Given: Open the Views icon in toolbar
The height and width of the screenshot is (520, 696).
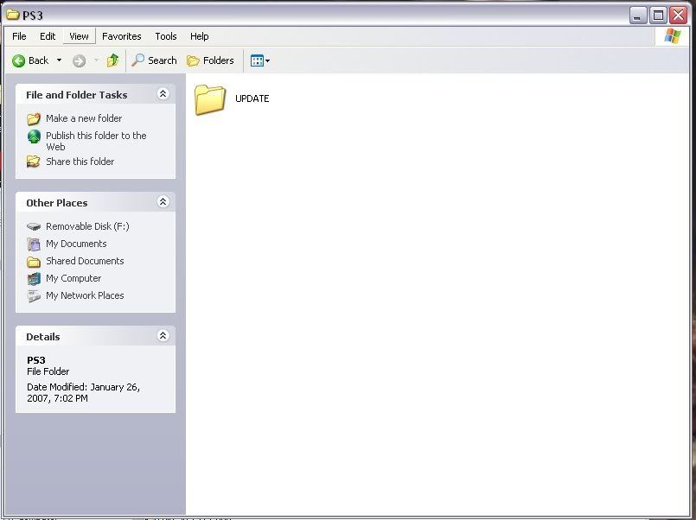Looking at the screenshot, I should [257, 60].
